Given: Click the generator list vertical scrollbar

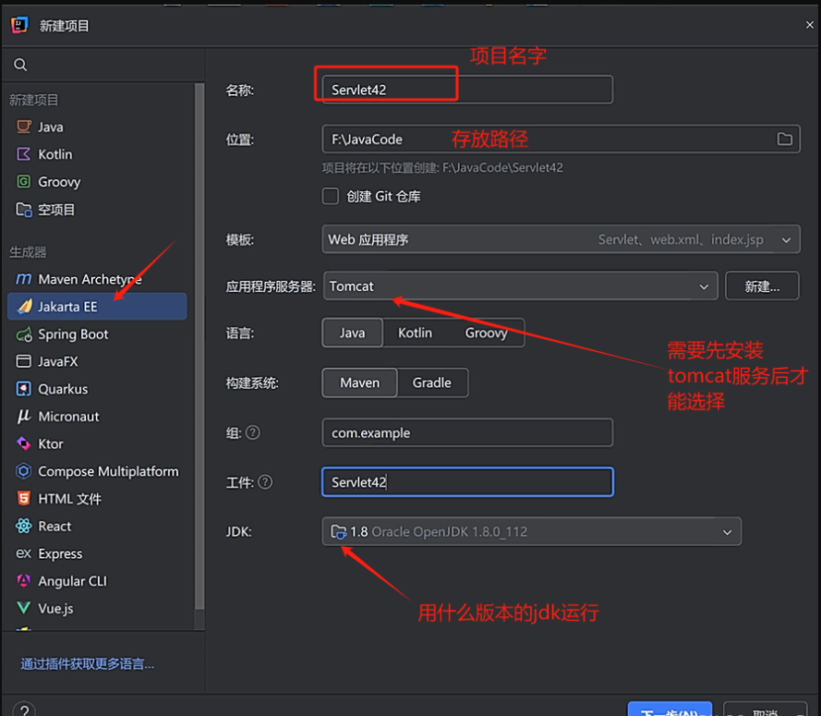Looking at the screenshot, I should pos(199,346).
